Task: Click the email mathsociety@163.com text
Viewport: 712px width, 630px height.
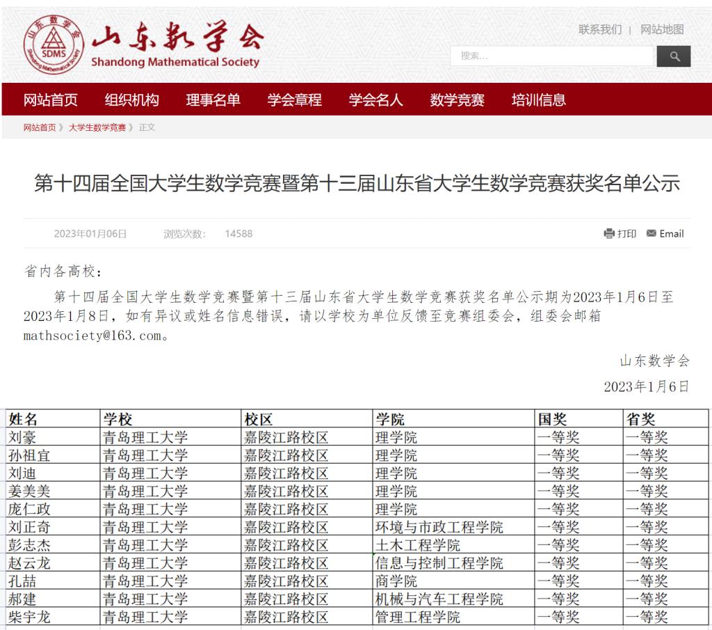Action: coord(92,336)
